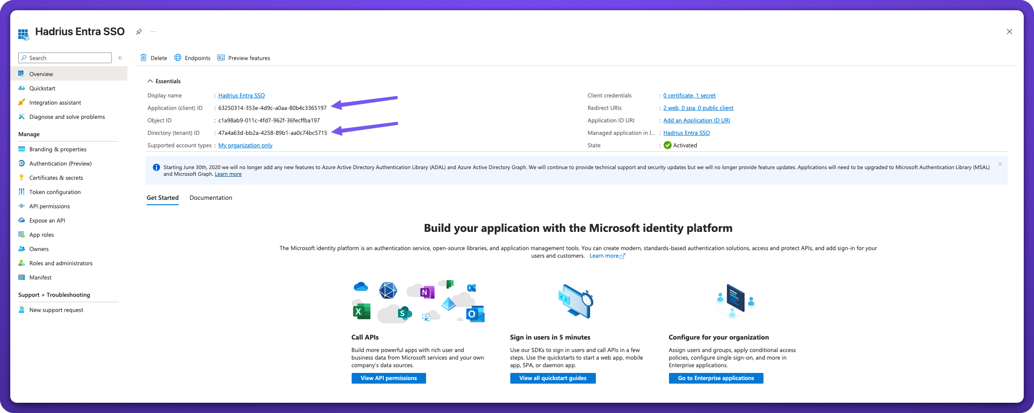Open the Hadrius Entra SSO display name link
Screen dimensions: 1034x413
pos(242,95)
